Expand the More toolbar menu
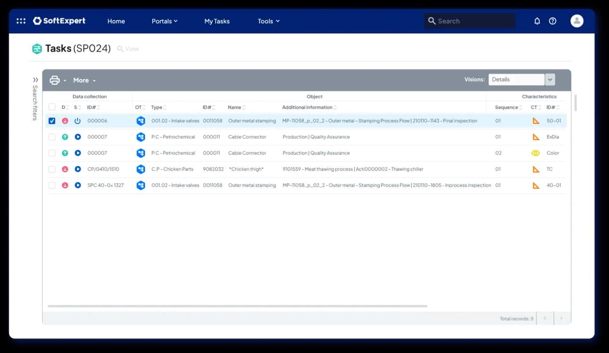The width and height of the screenshot is (609, 353). tap(84, 80)
